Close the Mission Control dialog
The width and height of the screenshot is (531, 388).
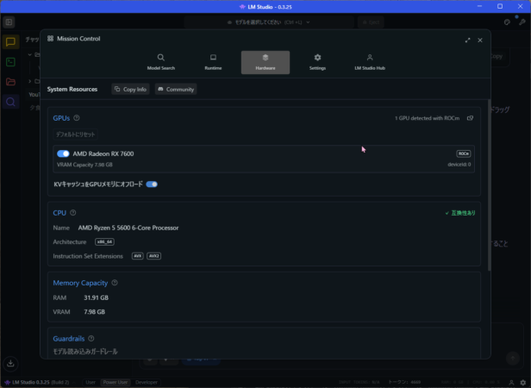tap(480, 41)
